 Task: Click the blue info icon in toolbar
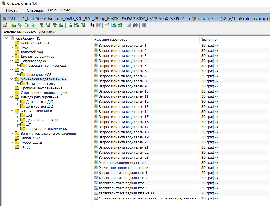tap(144, 25)
